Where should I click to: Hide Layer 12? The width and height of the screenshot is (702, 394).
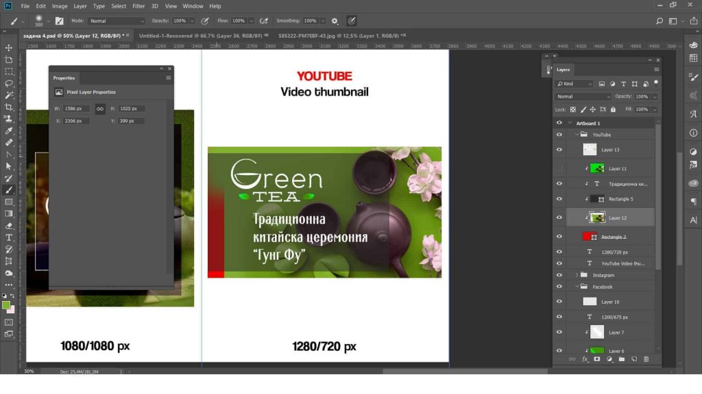click(559, 218)
